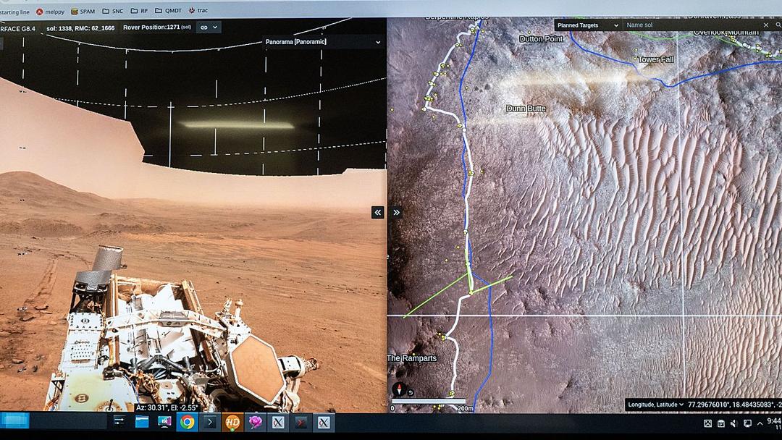Image resolution: width=782 pixels, height=440 pixels.
Task: Open the purple rose application taskbar icon
Action: (x=256, y=423)
